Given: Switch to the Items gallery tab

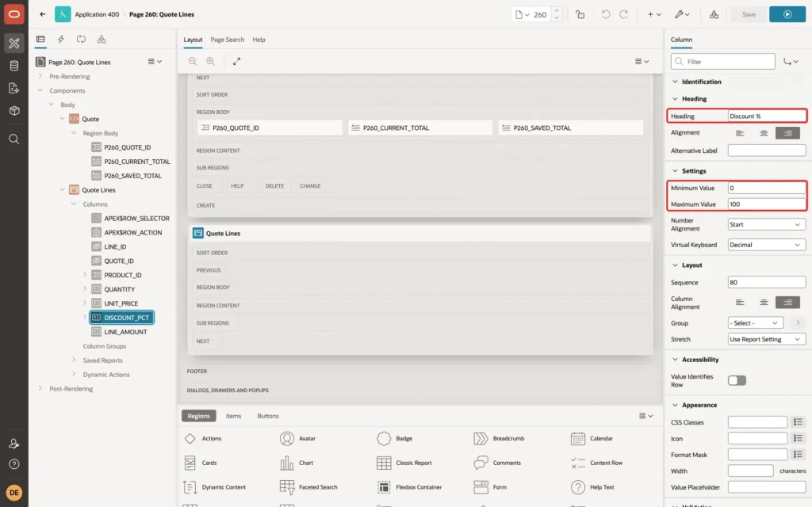Looking at the screenshot, I should coord(234,416).
